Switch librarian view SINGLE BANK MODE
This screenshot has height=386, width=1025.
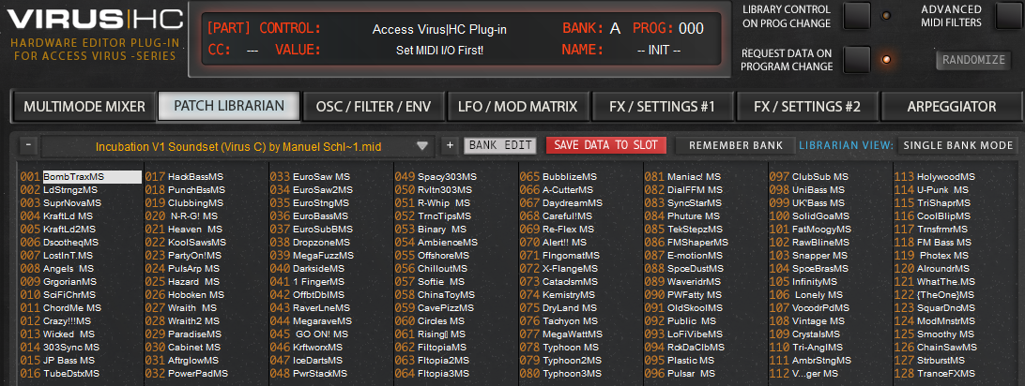957,145
